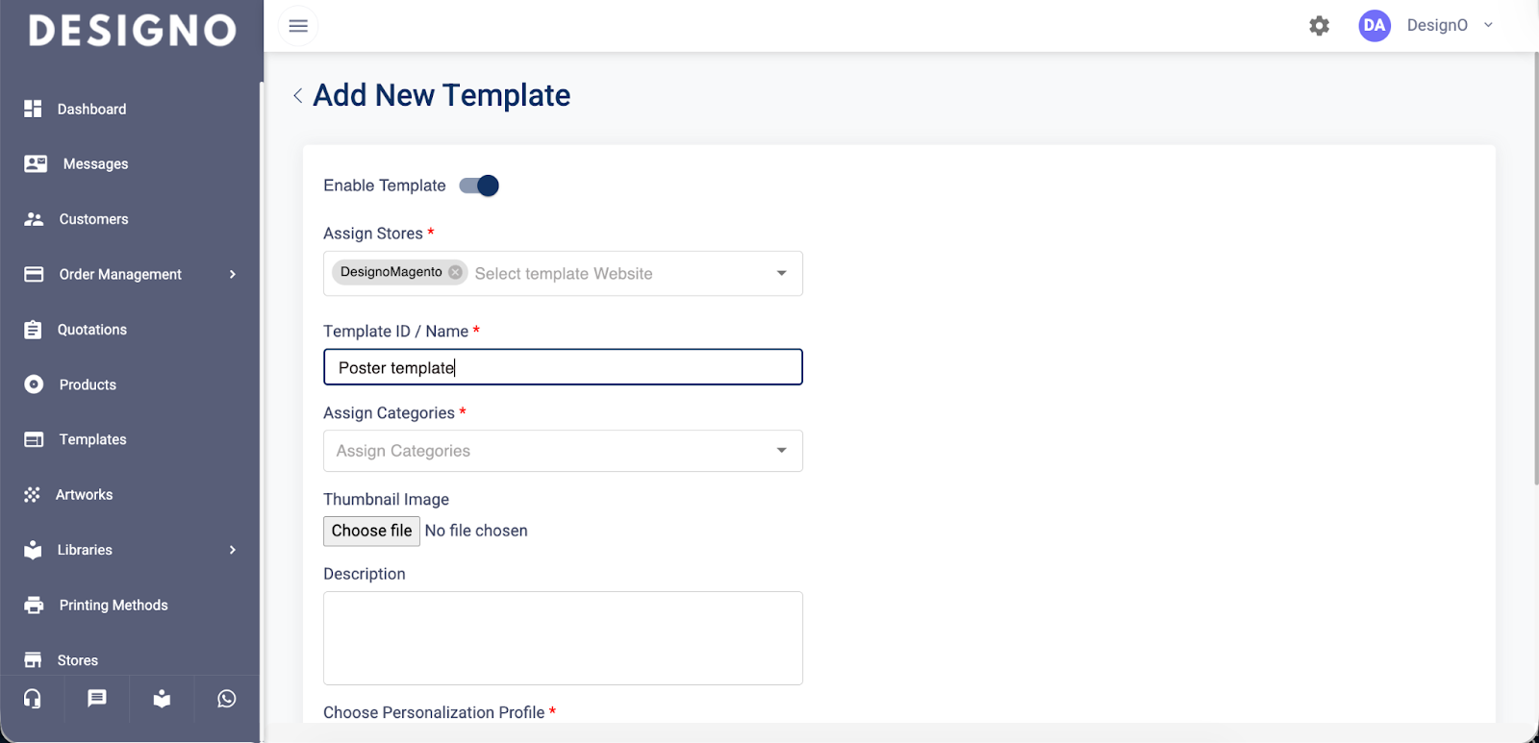
Task: Open the Assign Stores dropdown arrow
Action: click(x=781, y=274)
